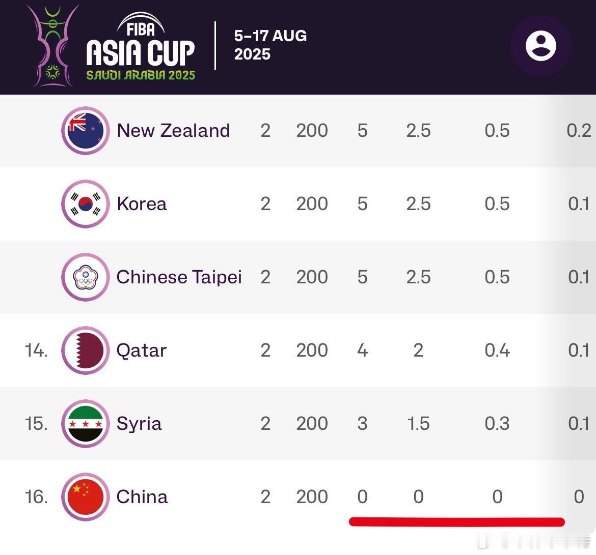This screenshot has height=555, width=596.
Task: Click the New Zealand flag icon
Action: coord(86,131)
